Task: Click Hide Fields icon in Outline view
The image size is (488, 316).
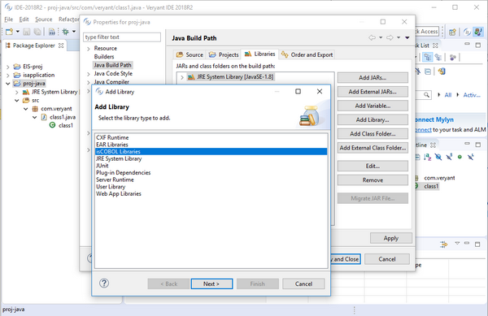Action: coord(438,158)
